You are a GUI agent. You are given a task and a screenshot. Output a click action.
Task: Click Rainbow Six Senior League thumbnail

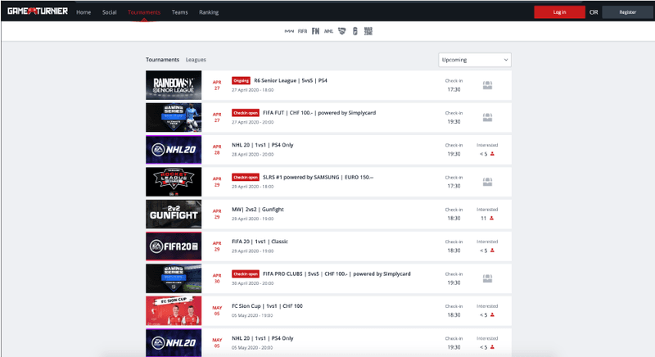pyautogui.click(x=174, y=85)
